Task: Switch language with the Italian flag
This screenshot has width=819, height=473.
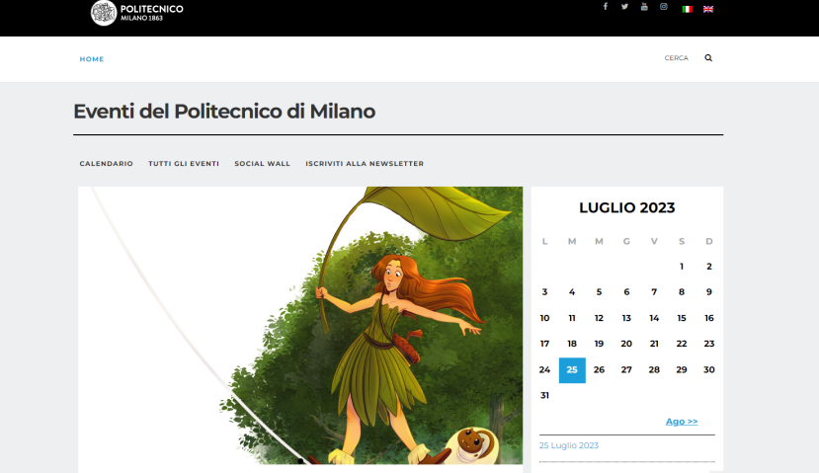Action: pyautogui.click(x=688, y=9)
